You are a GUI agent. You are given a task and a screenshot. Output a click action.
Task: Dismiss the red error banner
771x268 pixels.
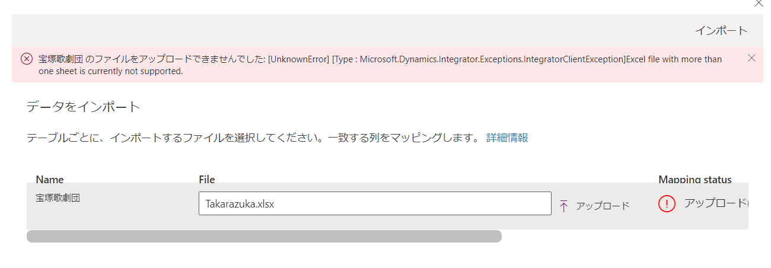pos(751,58)
